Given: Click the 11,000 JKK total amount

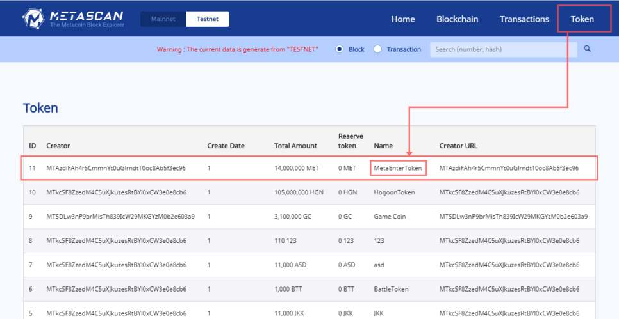Looking at the screenshot, I should point(290,313).
